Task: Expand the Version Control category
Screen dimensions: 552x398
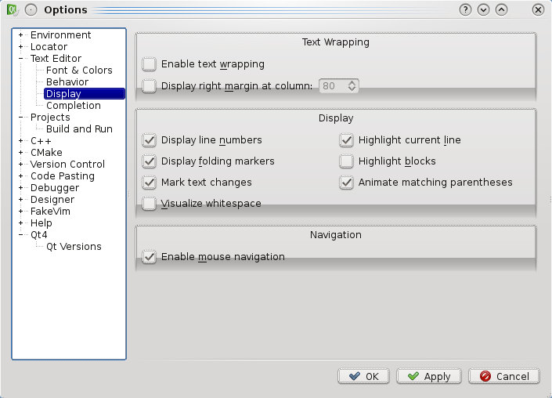Action: [x=21, y=165]
